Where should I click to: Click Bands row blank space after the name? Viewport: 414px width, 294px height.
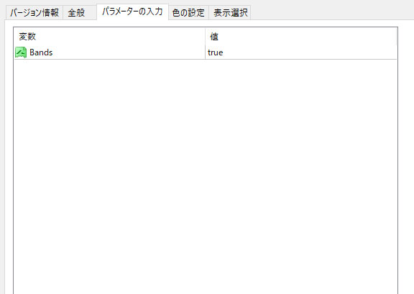tap(129, 52)
